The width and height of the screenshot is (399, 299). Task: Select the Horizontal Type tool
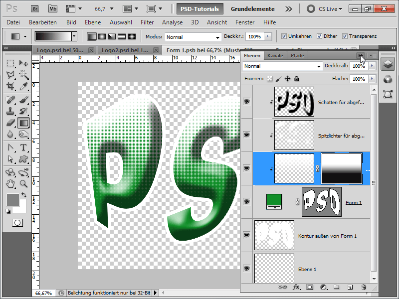(x=23, y=148)
